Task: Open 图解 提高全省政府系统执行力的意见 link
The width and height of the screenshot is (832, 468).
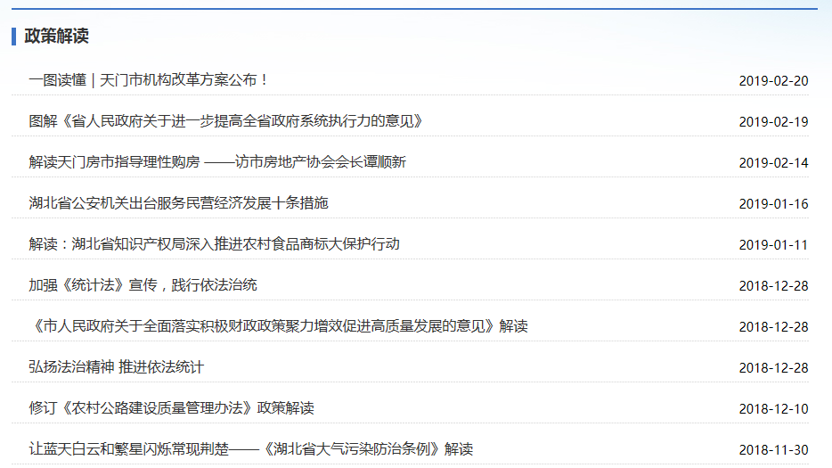Action: tap(225, 121)
